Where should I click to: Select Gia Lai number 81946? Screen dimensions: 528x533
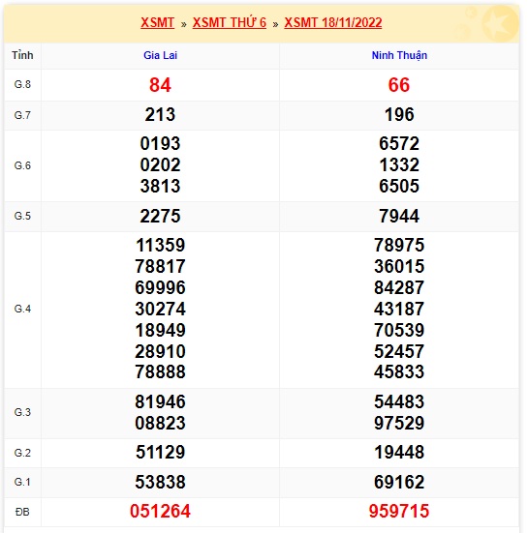160,401
